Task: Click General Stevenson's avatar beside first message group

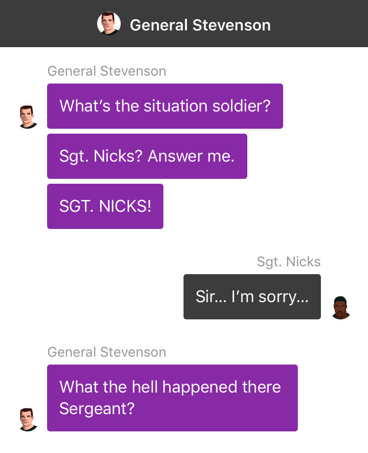Action: pos(28,117)
